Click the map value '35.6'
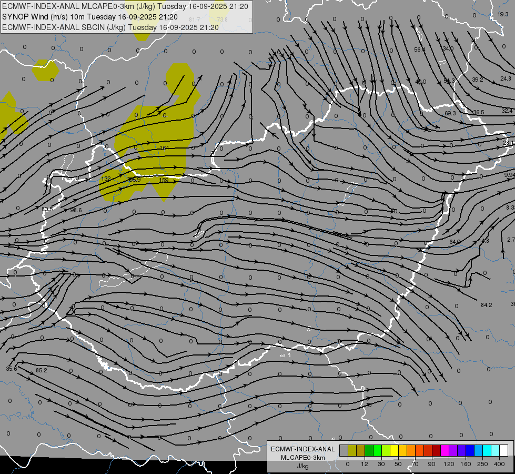Image resolution: width=515 pixels, height=474 pixels. point(12,369)
